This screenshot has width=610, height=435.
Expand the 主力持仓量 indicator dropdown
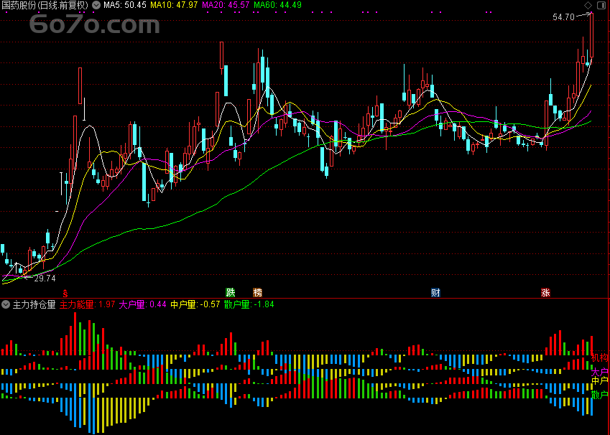6,304
